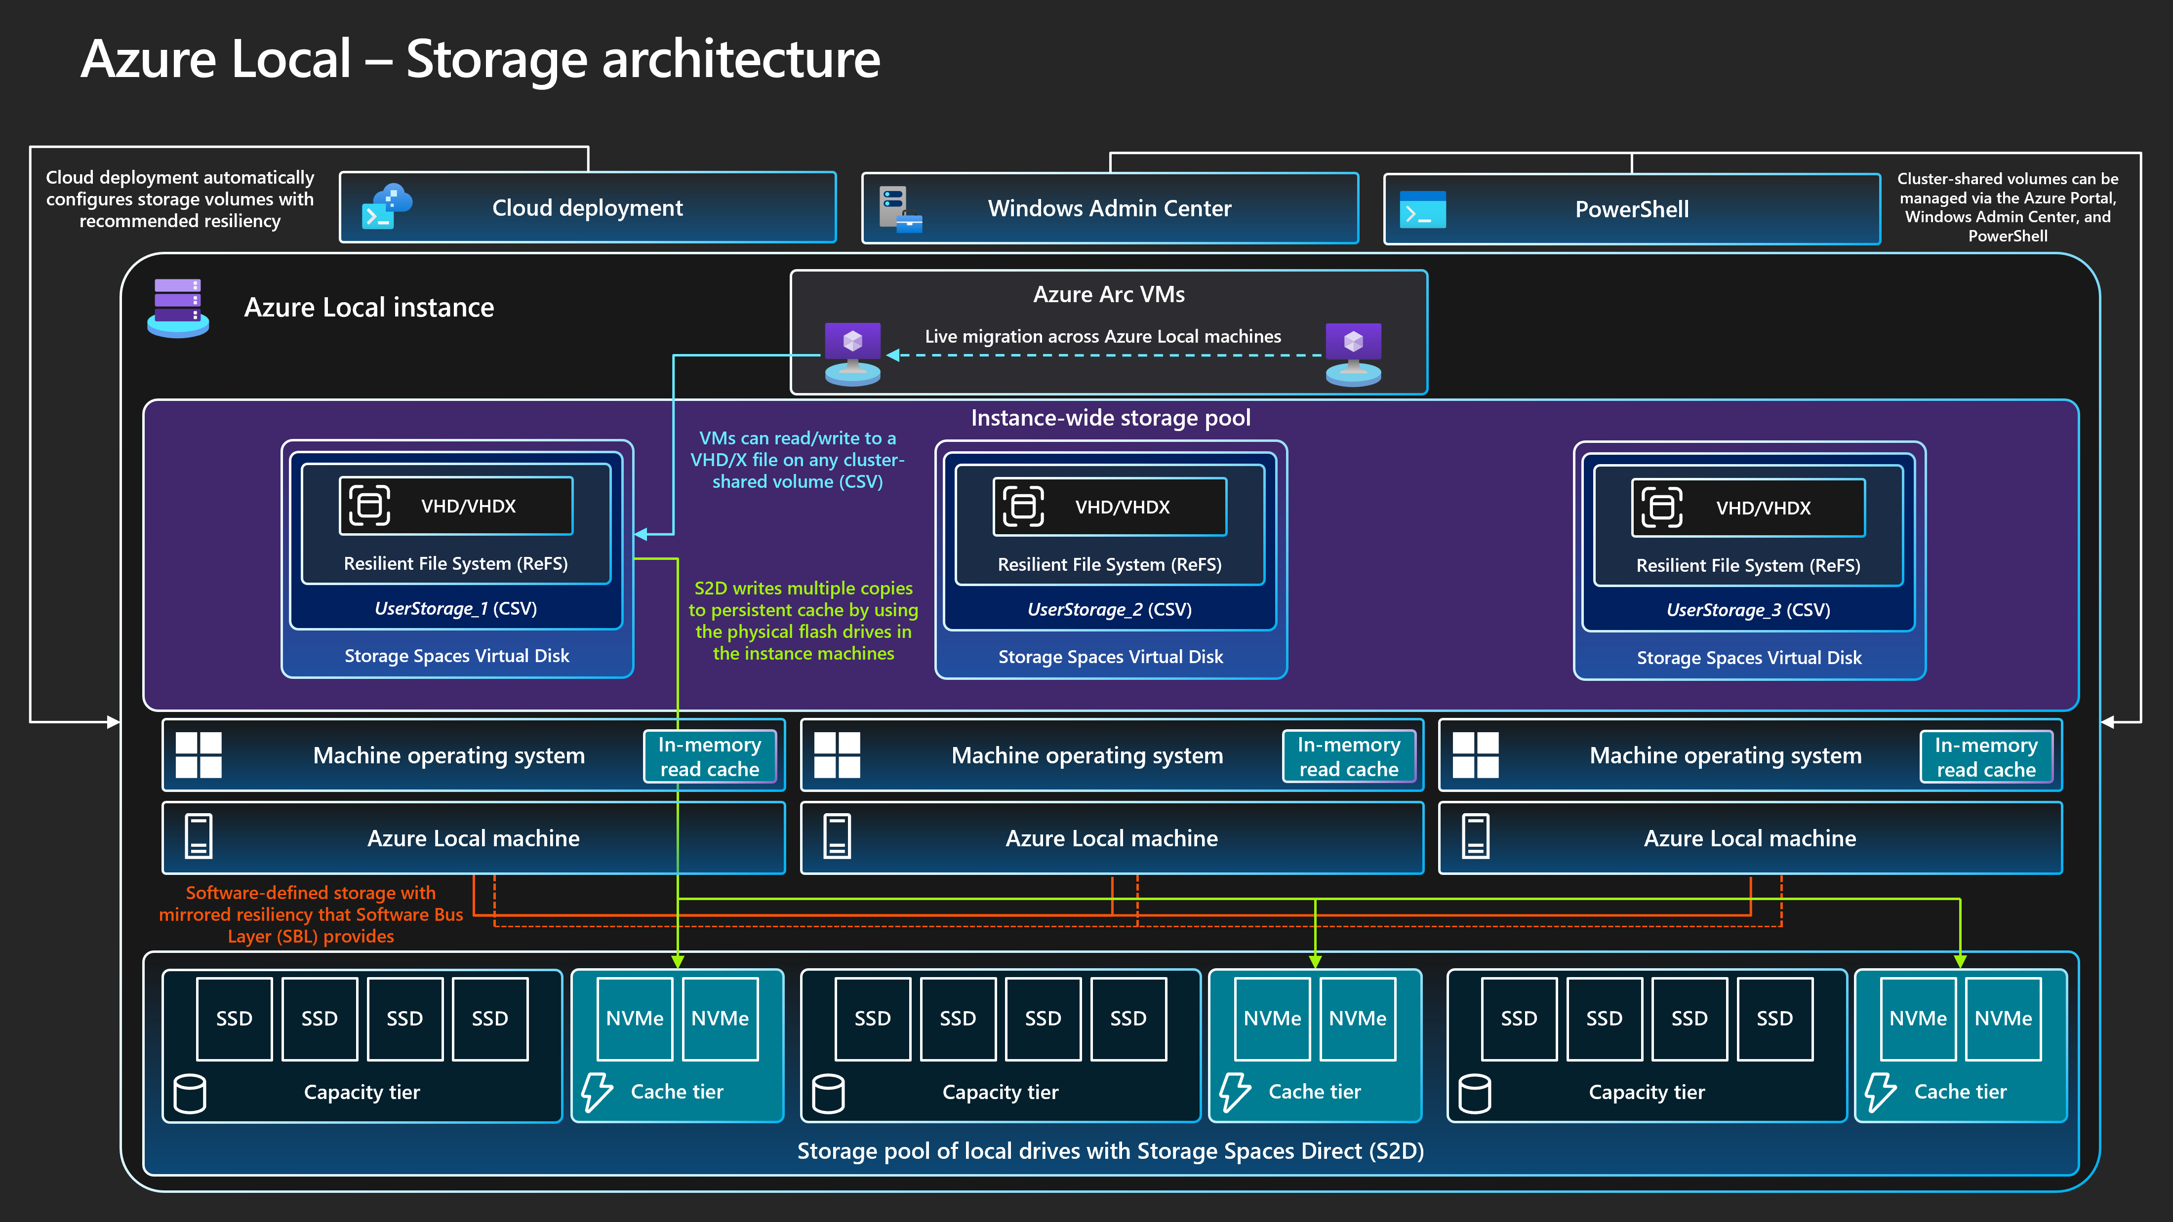Click the cylinder database icon in the last Capacity tier
This screenshot has height=1222, width=2173.
click(x=1475, y=1093)
